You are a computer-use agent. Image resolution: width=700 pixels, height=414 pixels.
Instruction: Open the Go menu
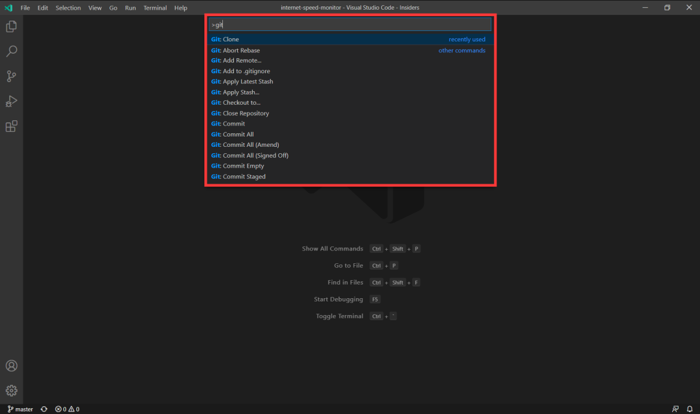coord(113,8)
